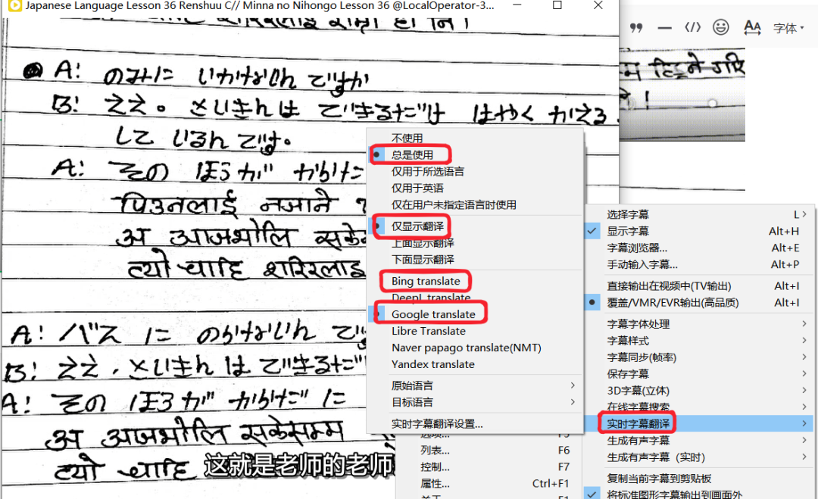This screenshot has height=499, width=818.
Task: Insert a horizontal divider line icon
Action: [x=665, y=28]
